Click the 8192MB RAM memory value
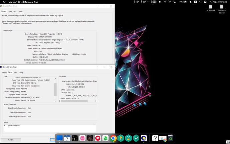 pos(43,57)
